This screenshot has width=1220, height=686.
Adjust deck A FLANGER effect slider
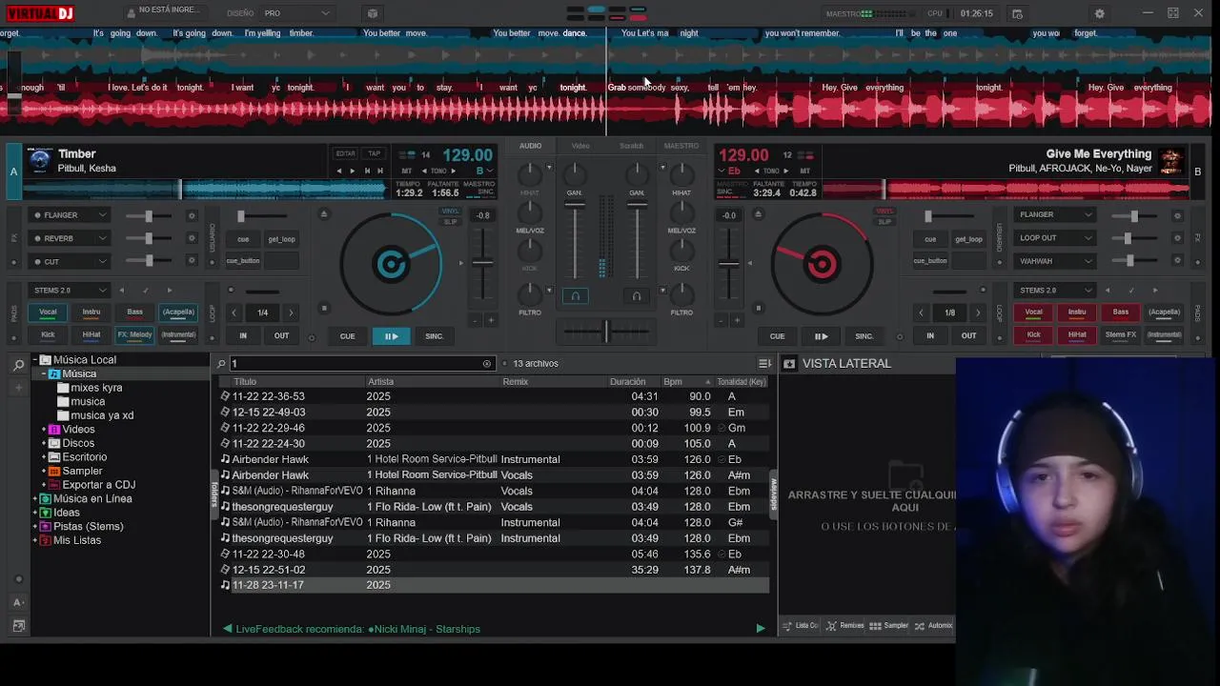[x=148, y=215]
